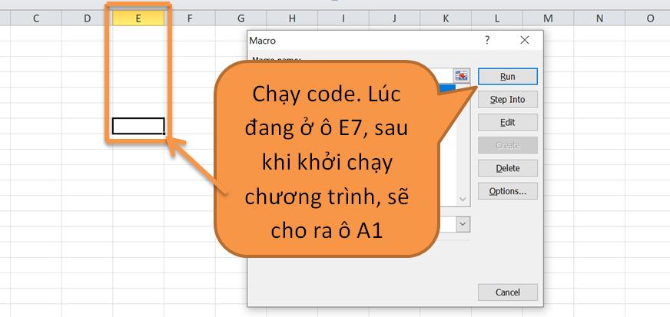Click the active cell E7

coord(138,127)
